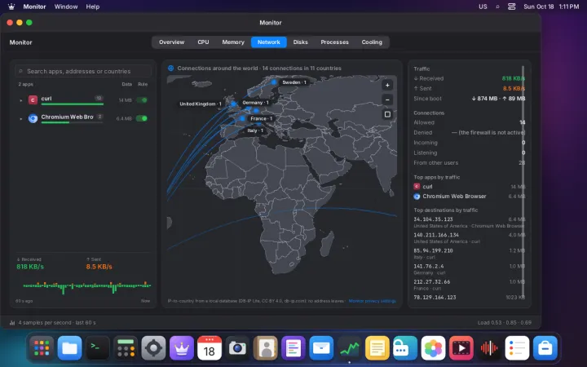Screen dimensions: 587x367
Task: Switch to the Overview tab
Action: pyautogui.click(x=171, y=42)
